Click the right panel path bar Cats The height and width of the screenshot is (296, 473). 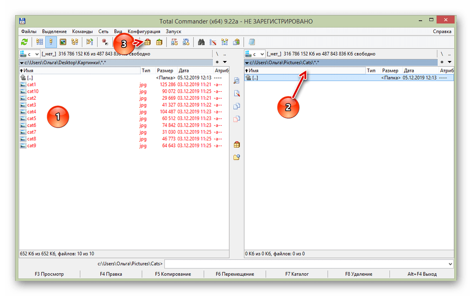point(341,62)
